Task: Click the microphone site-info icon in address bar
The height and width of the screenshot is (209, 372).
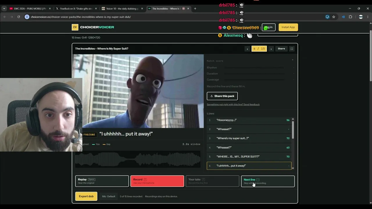Action: click(x=27, y=17)
